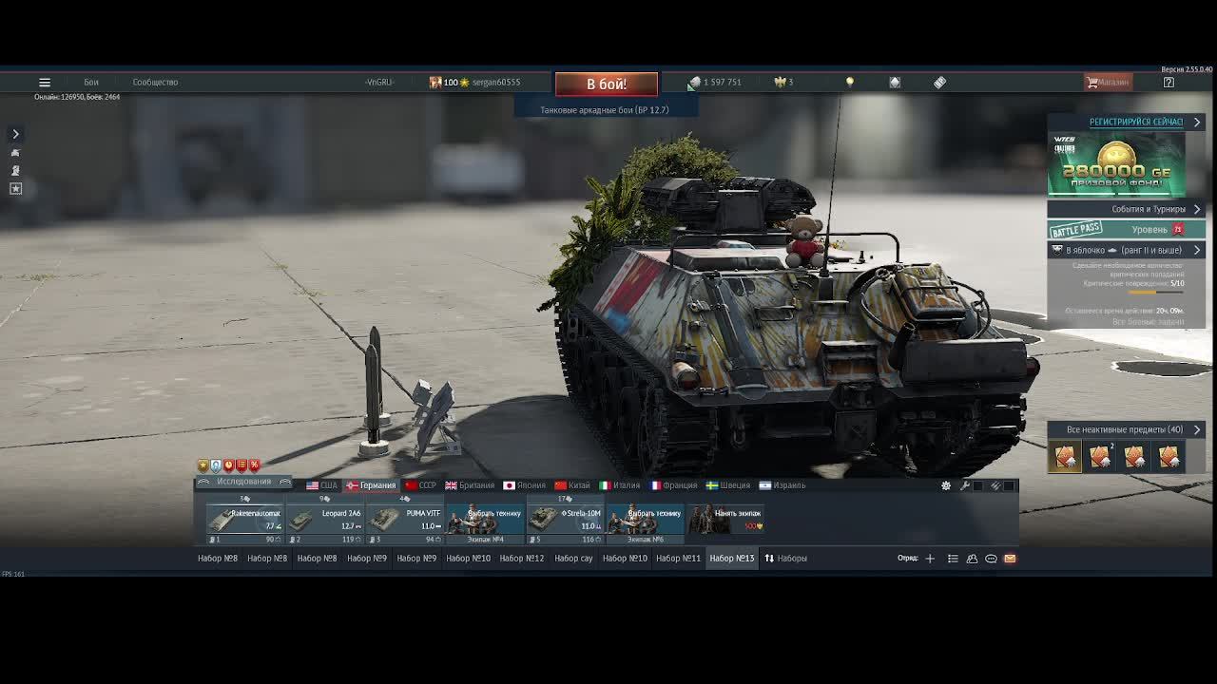
Task: Select third inactive booster item
Action: point(1134,457)
